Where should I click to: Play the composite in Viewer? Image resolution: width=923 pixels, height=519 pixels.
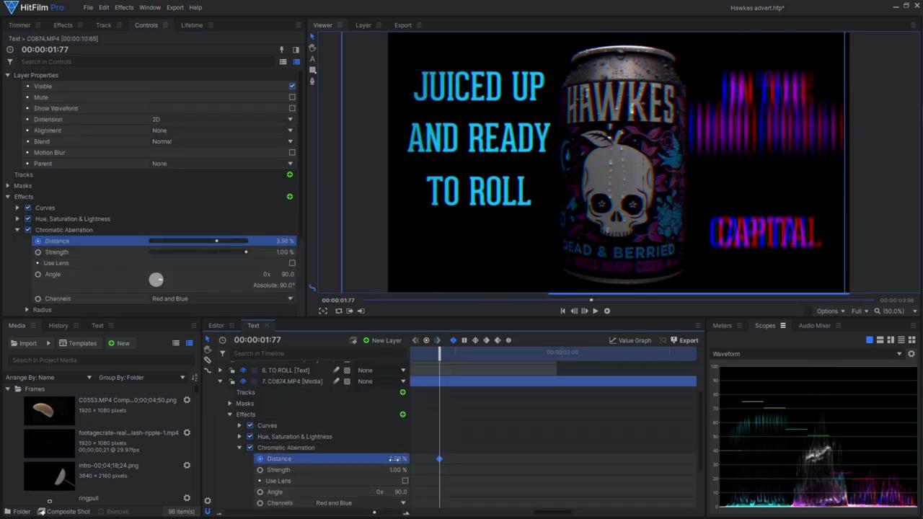[596, 311]
